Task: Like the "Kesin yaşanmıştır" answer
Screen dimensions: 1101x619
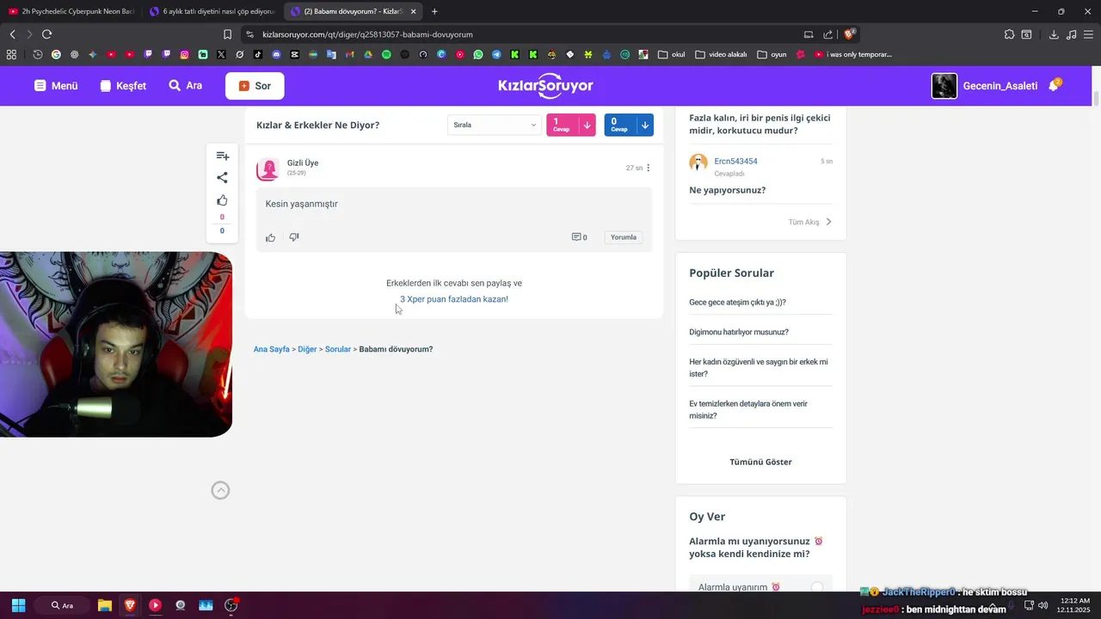Action: coord(270,237)
